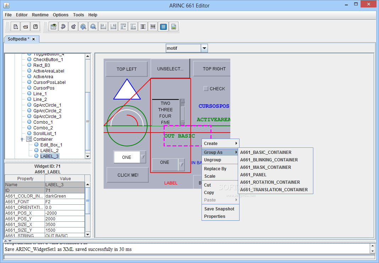Open the left ONE combo box arrow
This screenshot has height=263, width=379.
click(143, 157)
